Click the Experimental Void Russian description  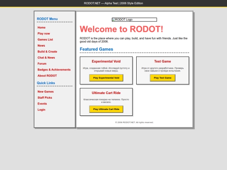(106, 69)
